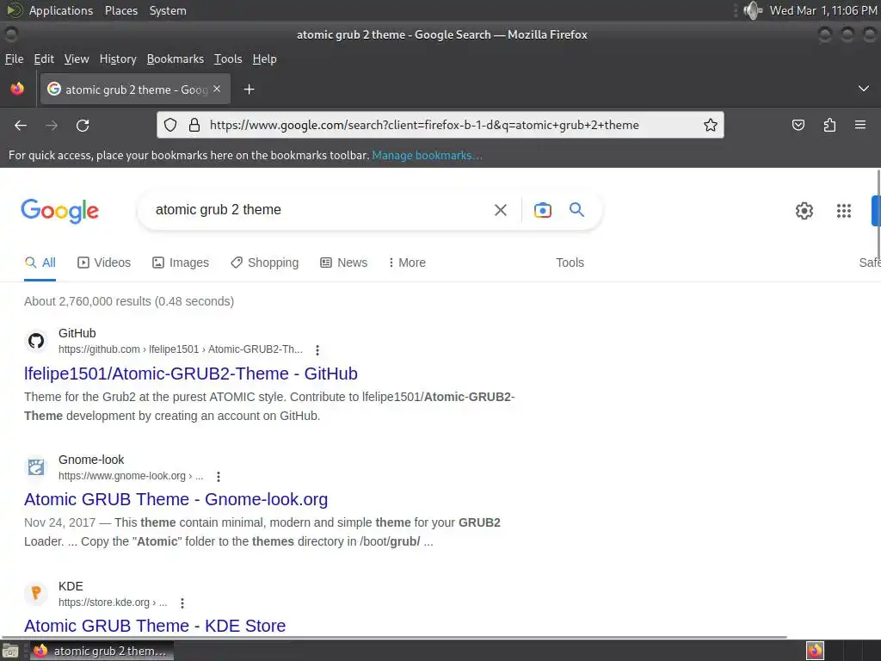Close the atomic grub 2 theme tab
Image resolution: width=881 pixels, height=661 pixels.
click(217, 89)
